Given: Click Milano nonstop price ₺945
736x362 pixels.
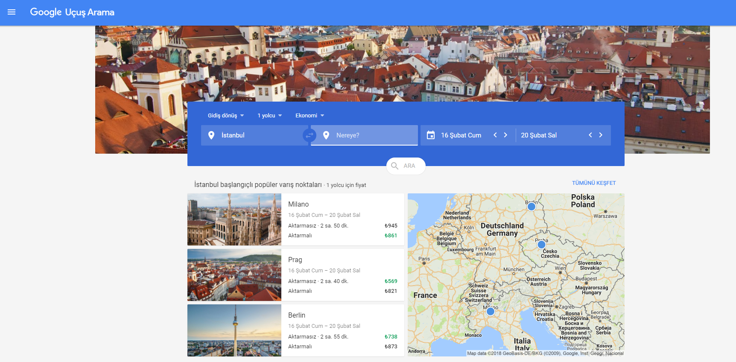Looking at the screenshot, I should click(391, 226).
